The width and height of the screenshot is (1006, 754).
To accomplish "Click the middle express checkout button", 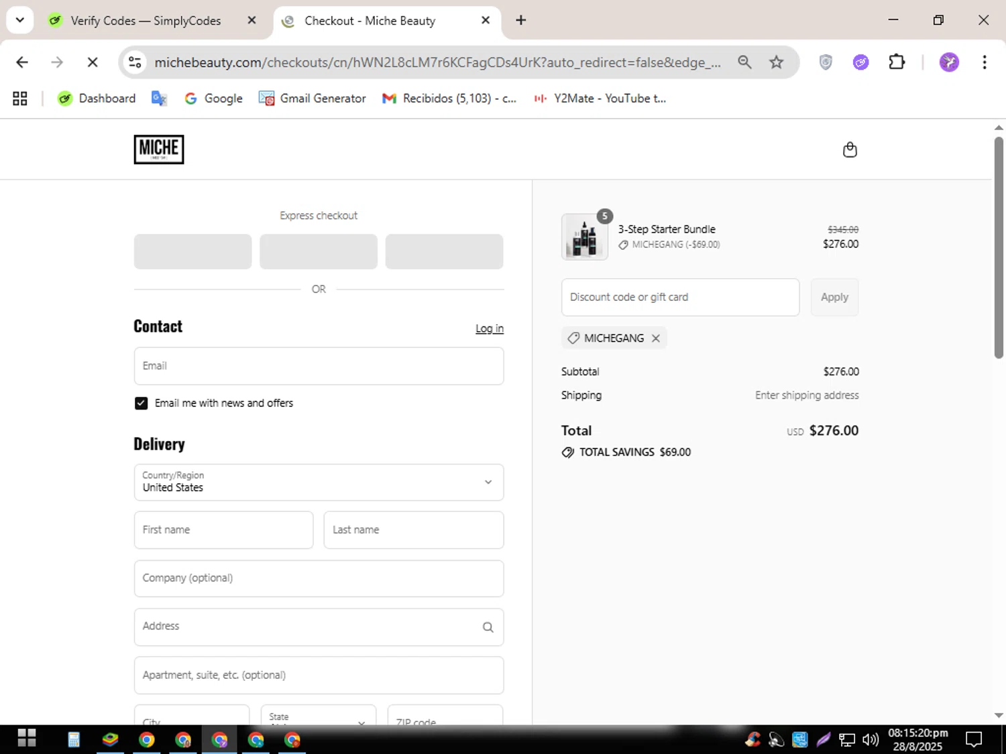I will [319, 251].
